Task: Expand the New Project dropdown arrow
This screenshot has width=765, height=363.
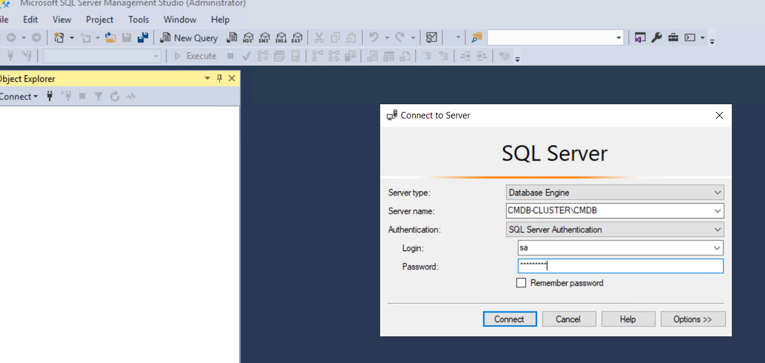Action: pos(72,38)
